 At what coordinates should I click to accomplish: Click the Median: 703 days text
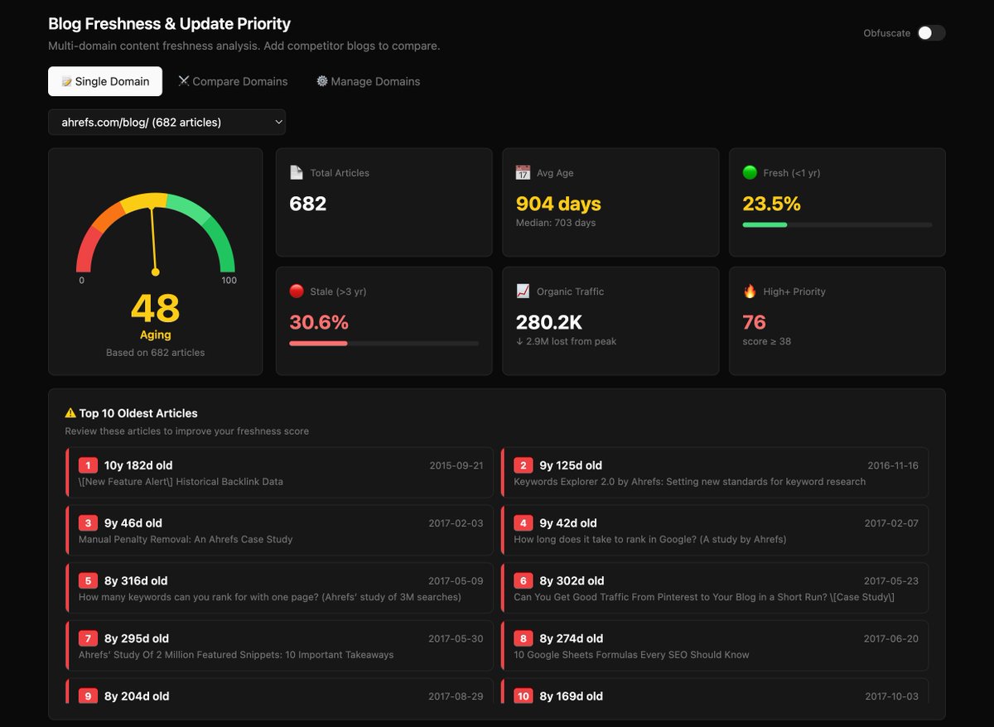pyautogui.click(x=556, y=223)
